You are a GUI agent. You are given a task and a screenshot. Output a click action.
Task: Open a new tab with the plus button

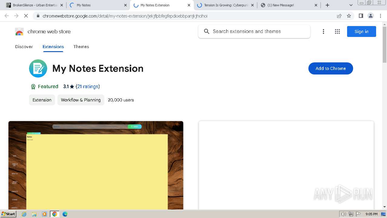(327, 5)
